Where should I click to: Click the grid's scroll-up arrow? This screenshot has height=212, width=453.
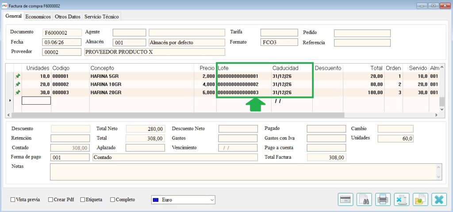point(442,67)
